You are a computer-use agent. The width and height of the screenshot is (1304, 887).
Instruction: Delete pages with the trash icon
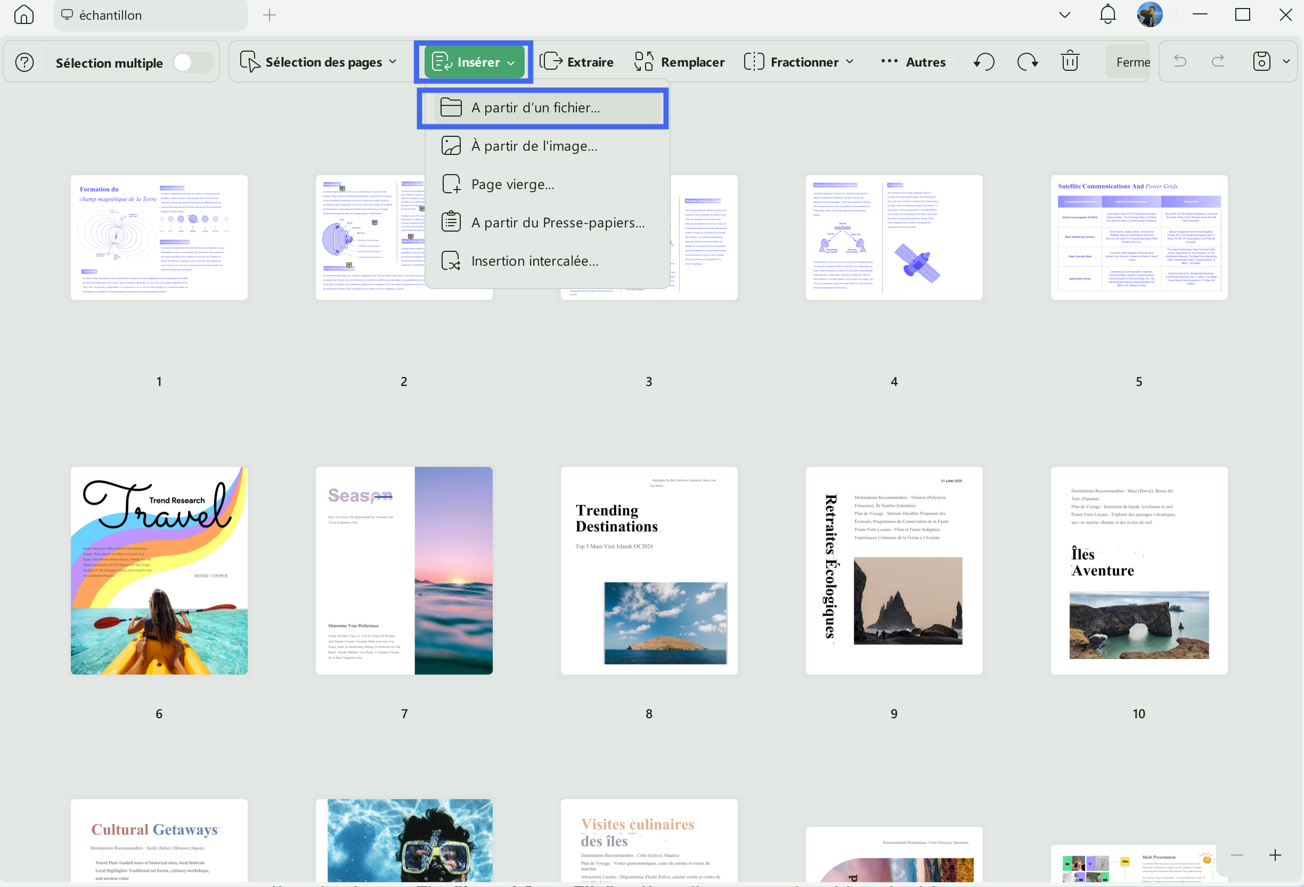[1070, 62]
